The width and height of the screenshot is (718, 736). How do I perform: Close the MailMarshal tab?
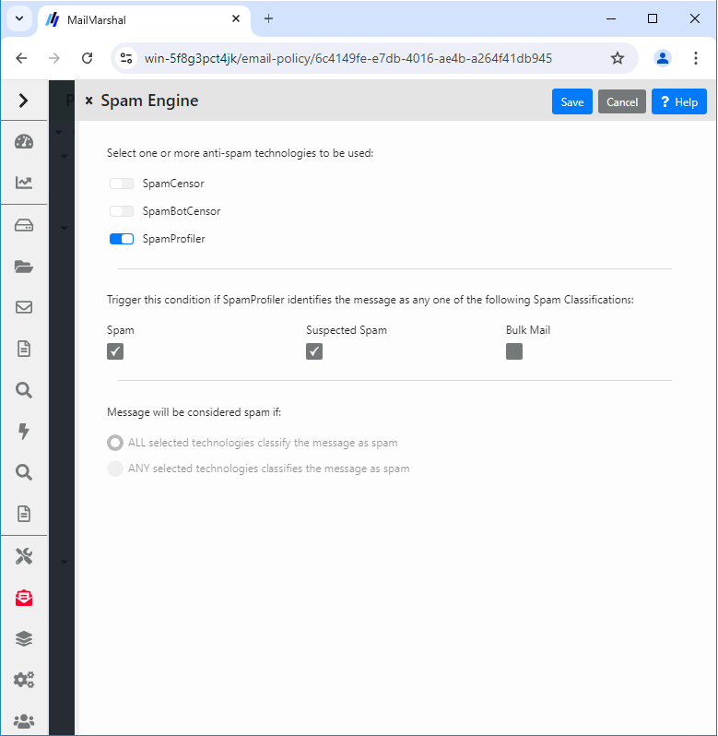(236, 18)
